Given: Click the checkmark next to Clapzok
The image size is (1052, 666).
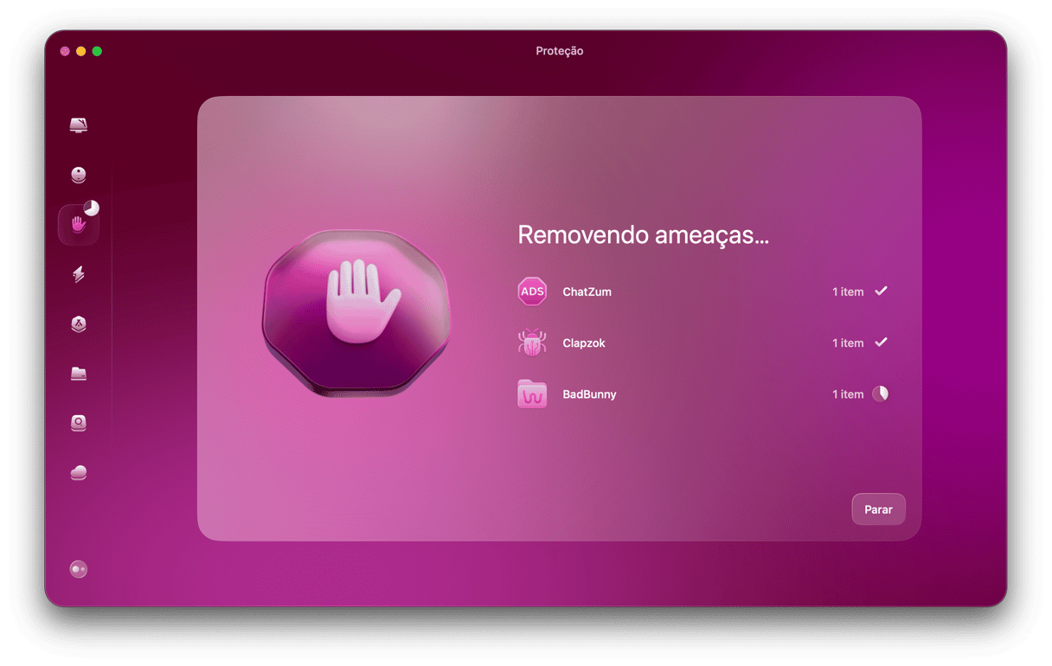Looking at the screenshot, I should (x=881, y=343).
